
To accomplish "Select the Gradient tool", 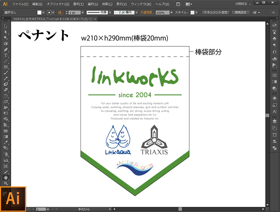I will 6,137.
